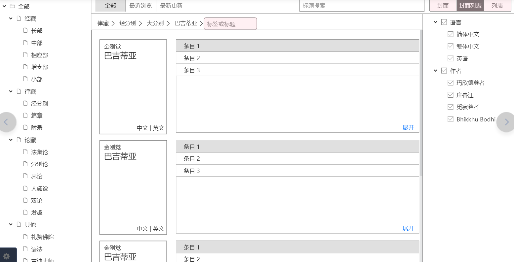Click the left arrow circle button
The image size is (514, 262).
pyautogui.click(x=6, y=122)
